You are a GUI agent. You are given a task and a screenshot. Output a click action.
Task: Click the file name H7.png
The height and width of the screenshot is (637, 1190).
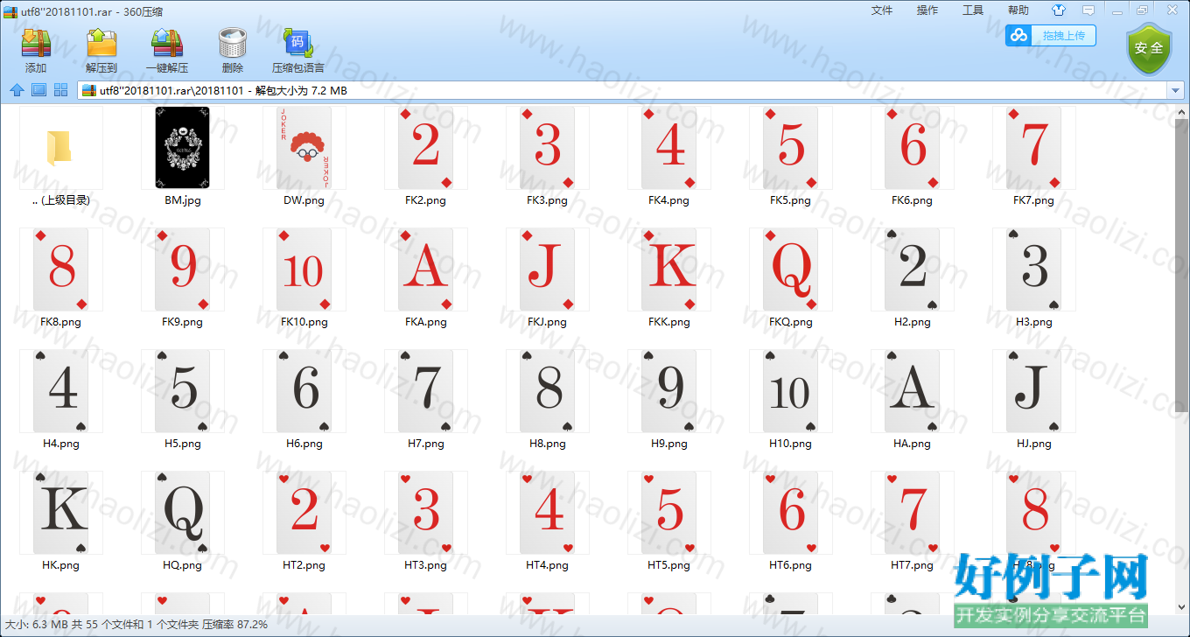click(x=426, y=444)
